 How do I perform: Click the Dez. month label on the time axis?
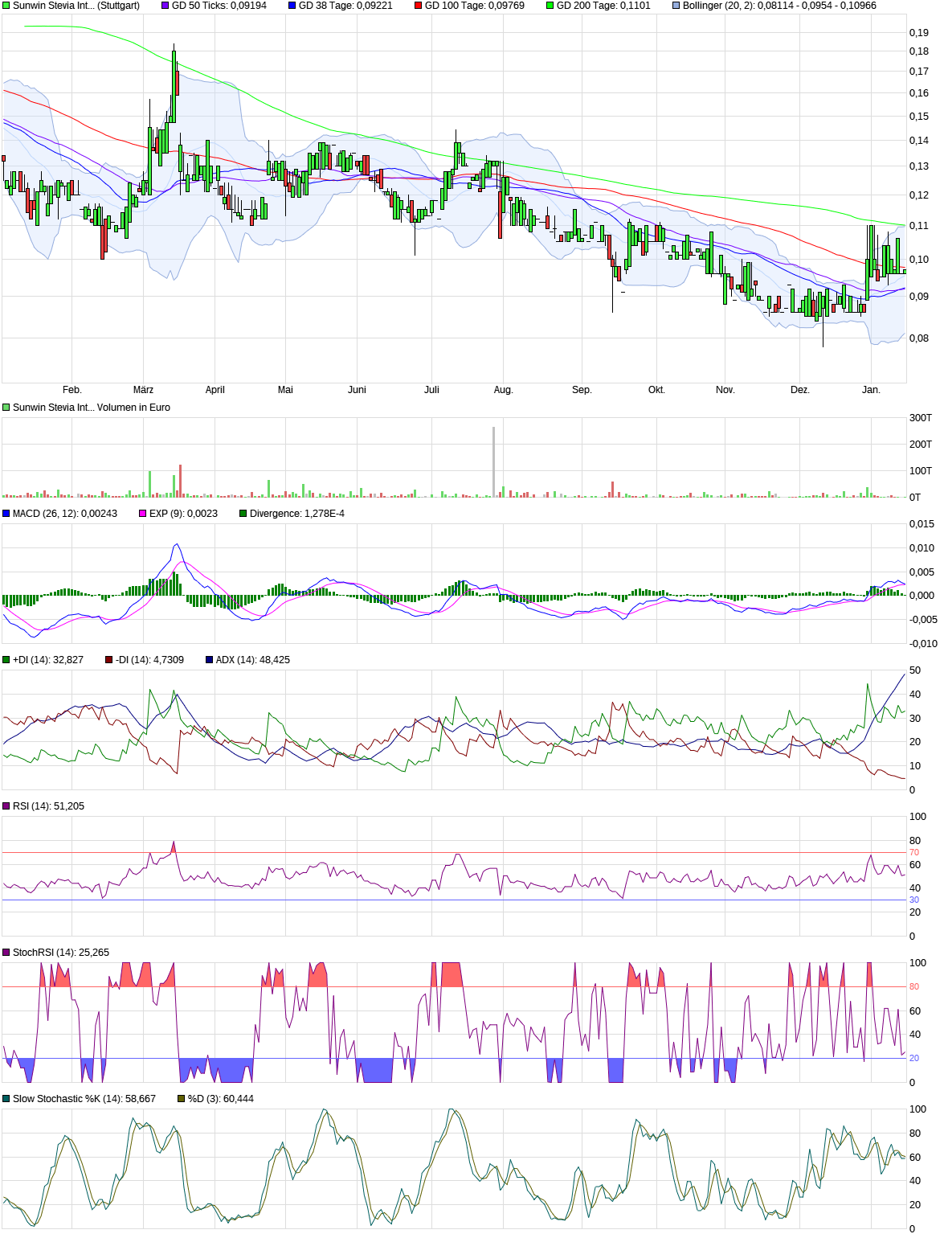tap(799, 390)
